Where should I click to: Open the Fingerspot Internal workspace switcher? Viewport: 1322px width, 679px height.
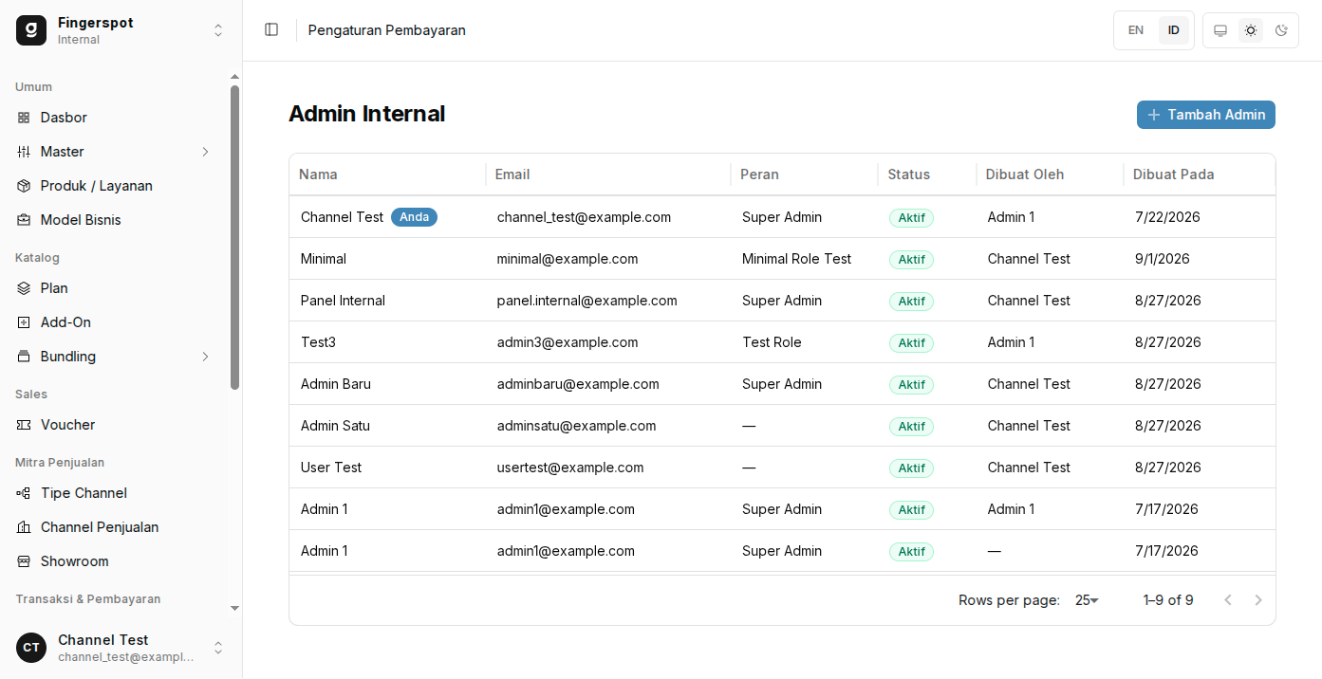[121, 30]
